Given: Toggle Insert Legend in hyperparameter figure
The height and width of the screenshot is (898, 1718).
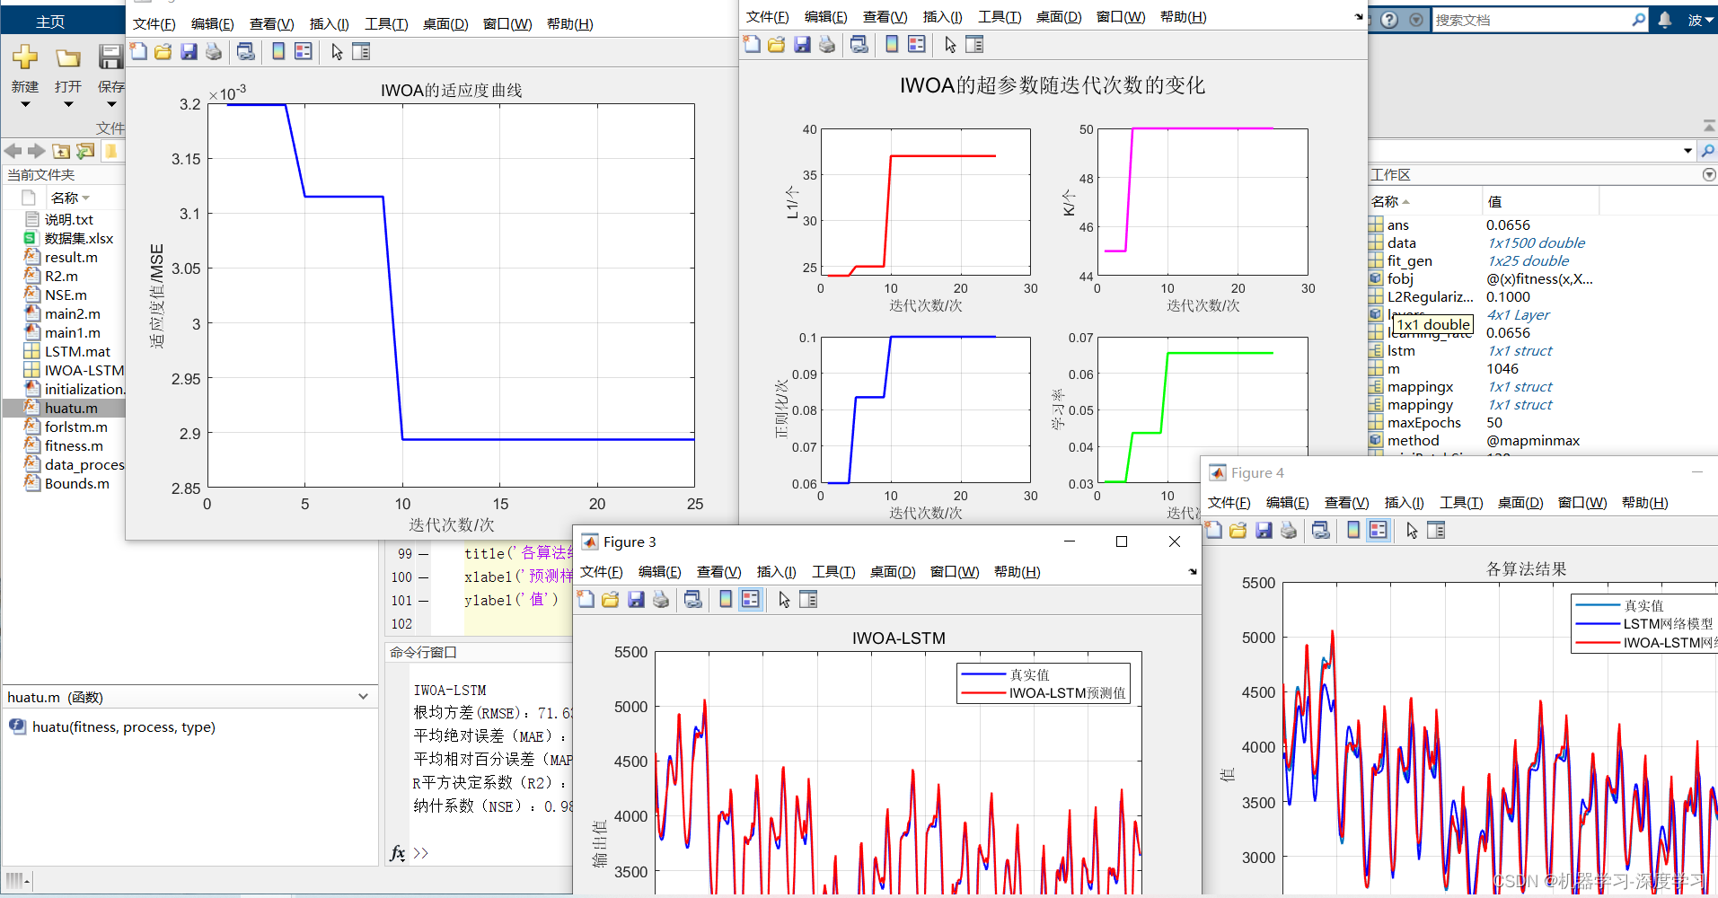Looking at the screenshot, I should click(917, 44).
